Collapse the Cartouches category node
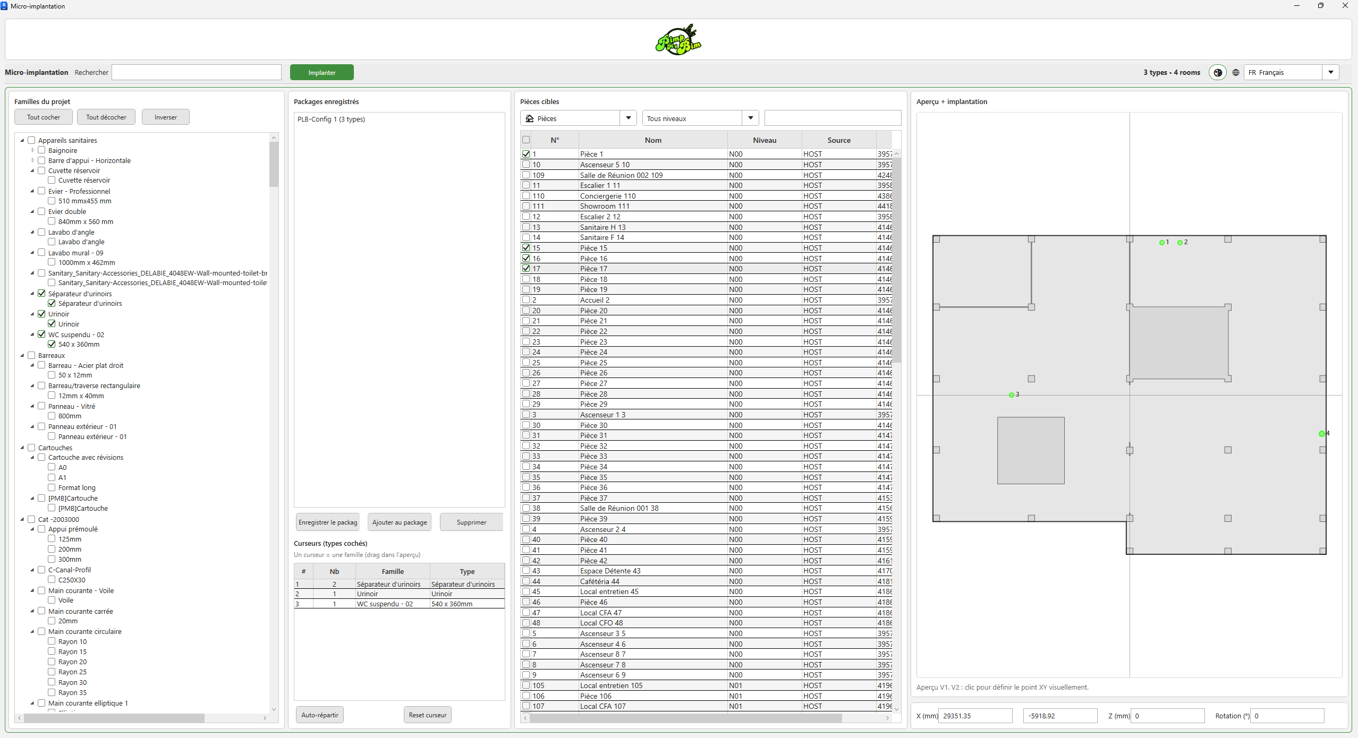The height and width of the screenshot is (738, 1358). coord(22,448)
